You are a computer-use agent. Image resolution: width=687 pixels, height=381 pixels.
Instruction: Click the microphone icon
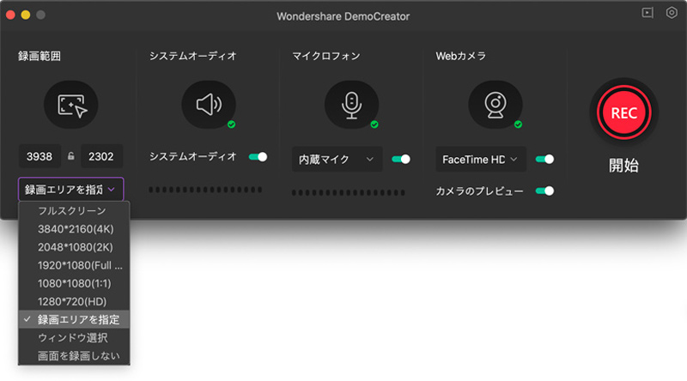[x=351, y=105]
